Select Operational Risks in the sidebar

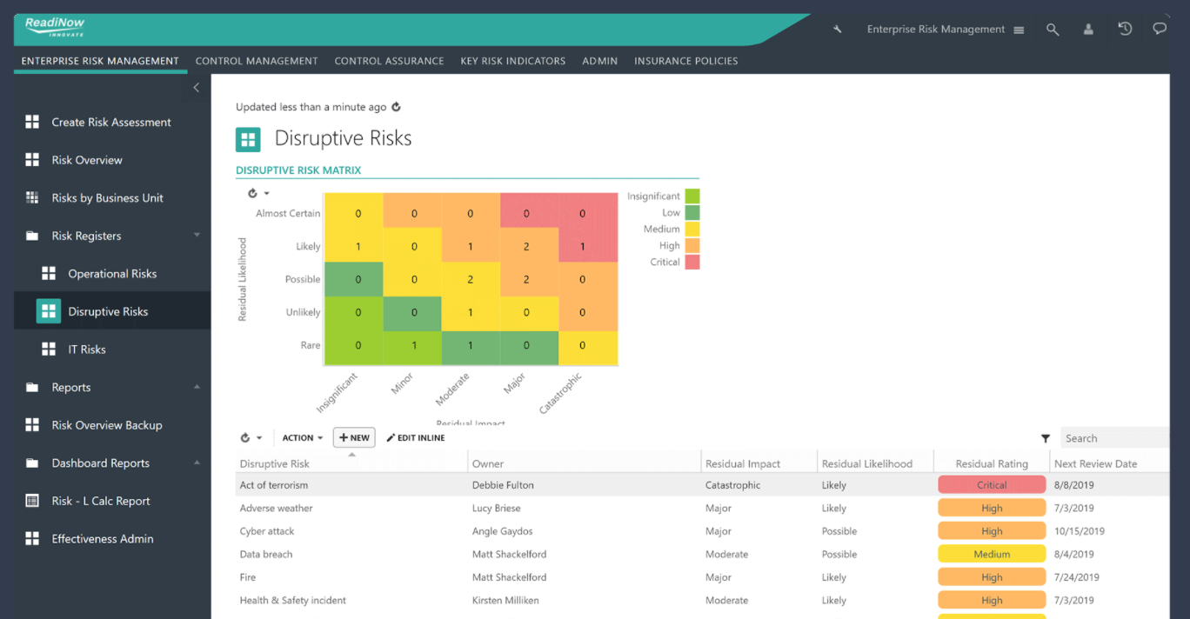pyautogui.click(x=112, y=274)
